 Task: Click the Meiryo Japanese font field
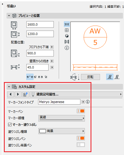[x=59, y=102]
